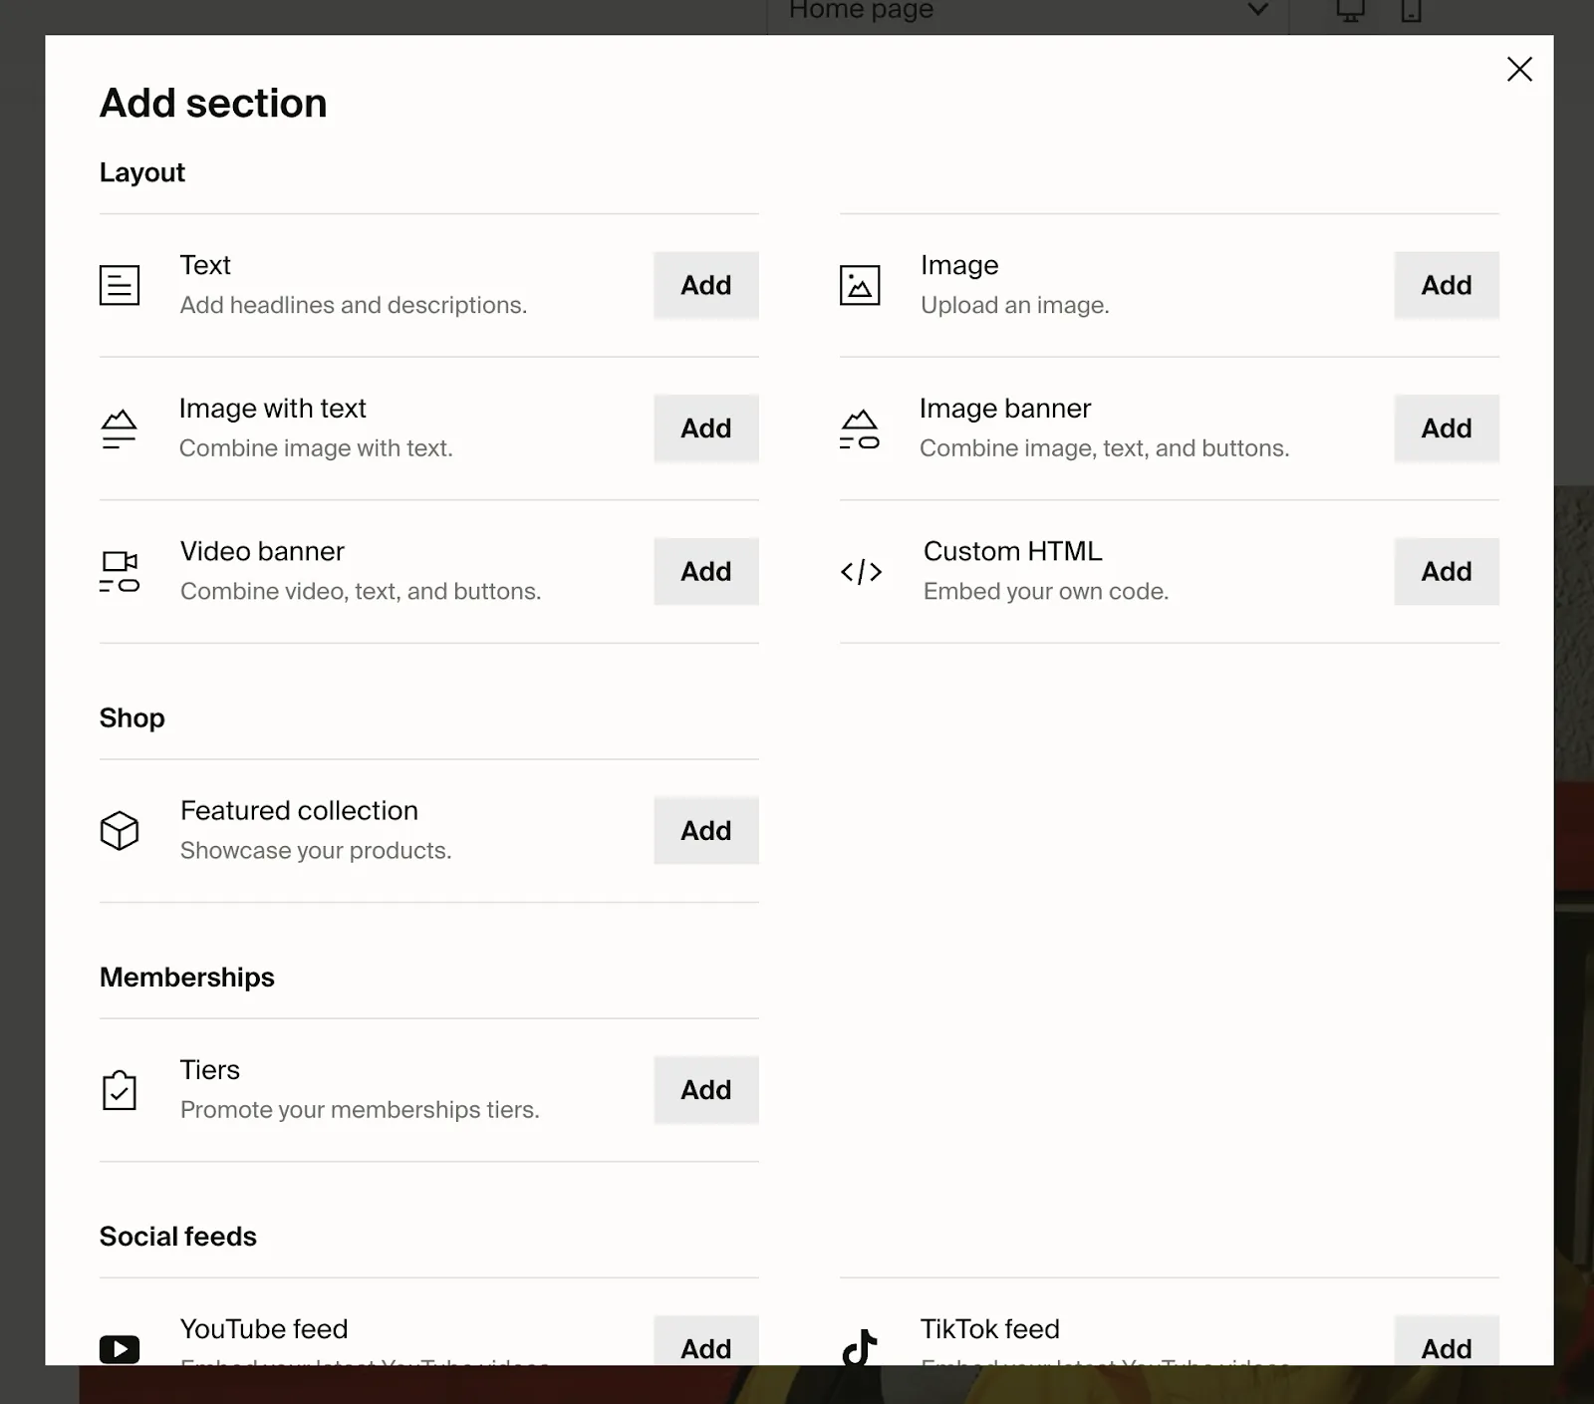Image resolution: width=1594 pixels, height=1404 pixels.
Task: Click the Video banner camera icon
Action: pyautogui.click(x=120, y=571)
